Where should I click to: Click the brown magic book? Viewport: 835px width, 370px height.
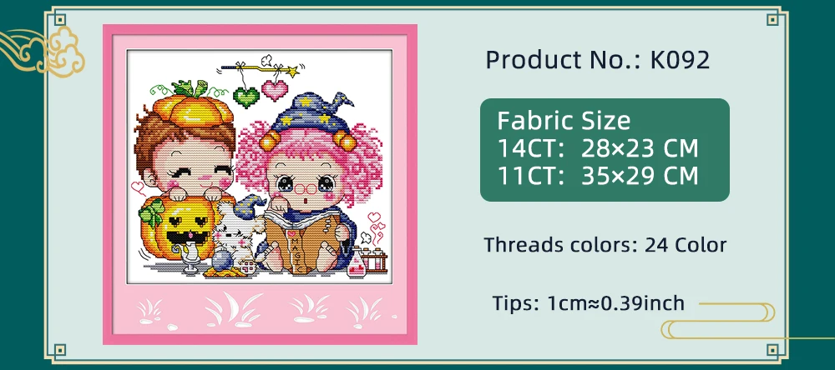pyautogui.click(x=301, y=239)
